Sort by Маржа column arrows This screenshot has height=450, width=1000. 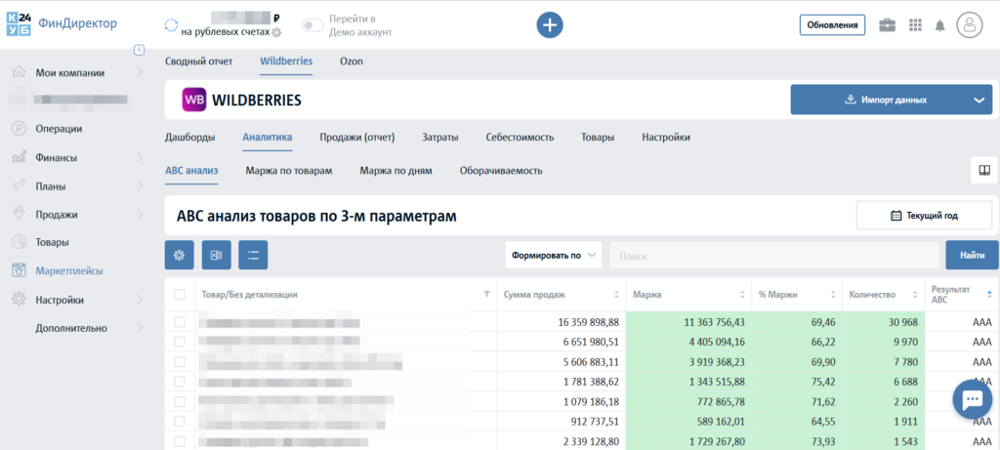click(x=742, y=295)
